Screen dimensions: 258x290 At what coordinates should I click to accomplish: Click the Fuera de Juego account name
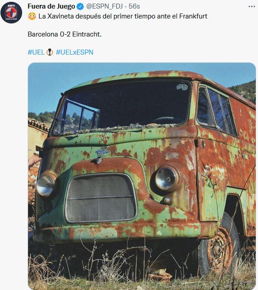pyautogui.click(x=51, y=6)
